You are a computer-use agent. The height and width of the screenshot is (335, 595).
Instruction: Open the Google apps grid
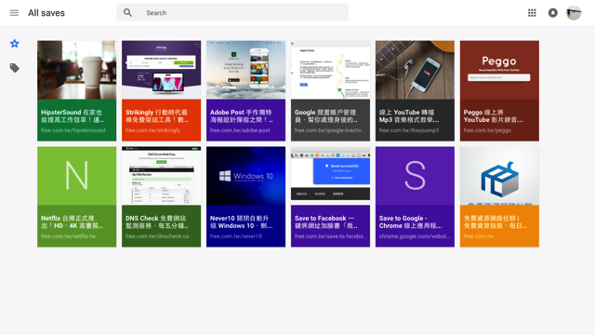pos(532,13)
